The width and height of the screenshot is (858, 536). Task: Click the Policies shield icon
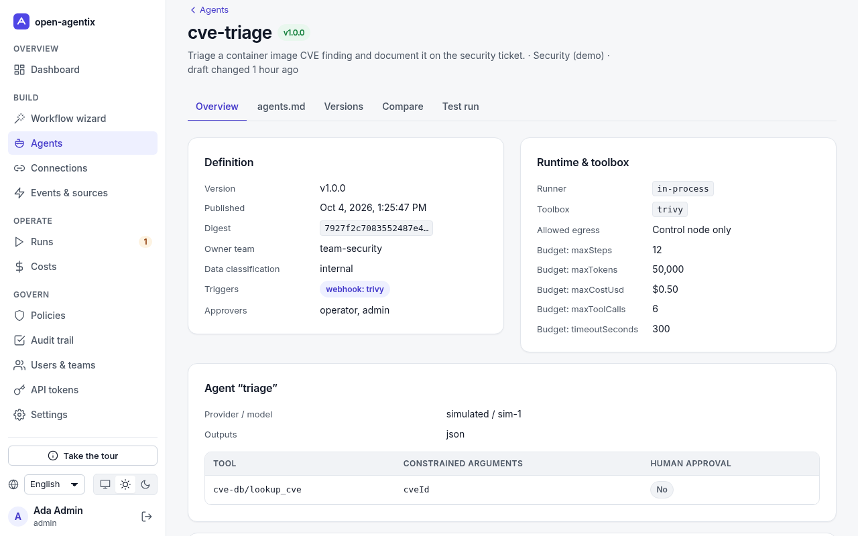pyautogui.click(x=19, y=316)
